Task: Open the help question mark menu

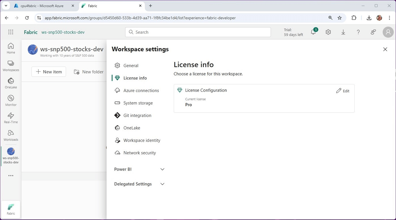Action: [x=358, y=32]
